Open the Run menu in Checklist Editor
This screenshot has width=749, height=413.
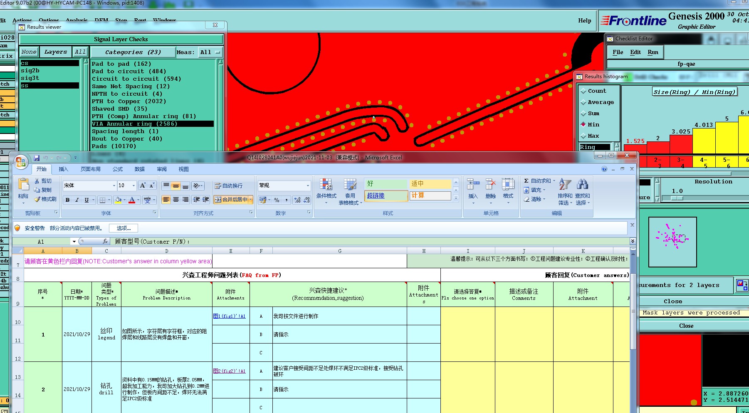tap(653, 52)
